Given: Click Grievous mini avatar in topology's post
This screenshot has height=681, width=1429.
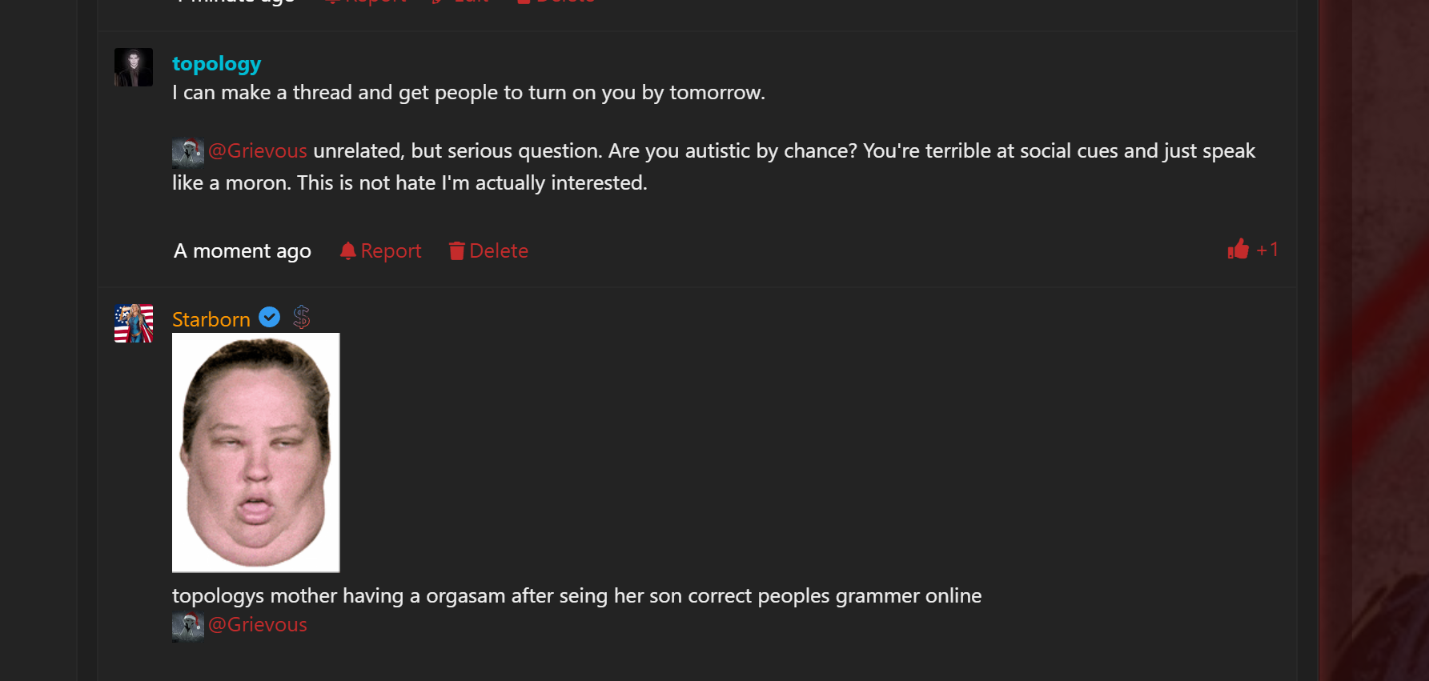Looking at the screenshot, I should pyautogui.click(x=187, y=151).
